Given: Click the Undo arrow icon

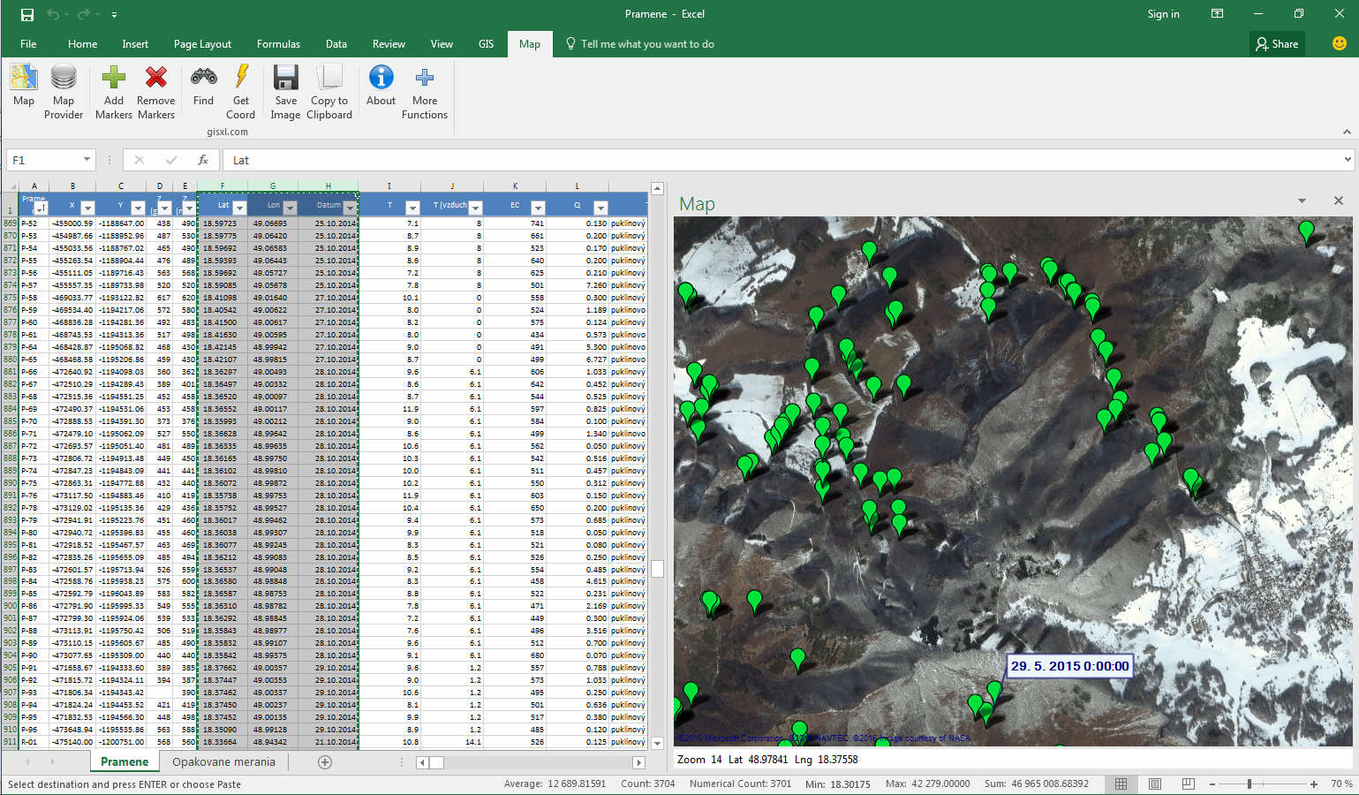Looking at the screenshot, I should (53, 14).
